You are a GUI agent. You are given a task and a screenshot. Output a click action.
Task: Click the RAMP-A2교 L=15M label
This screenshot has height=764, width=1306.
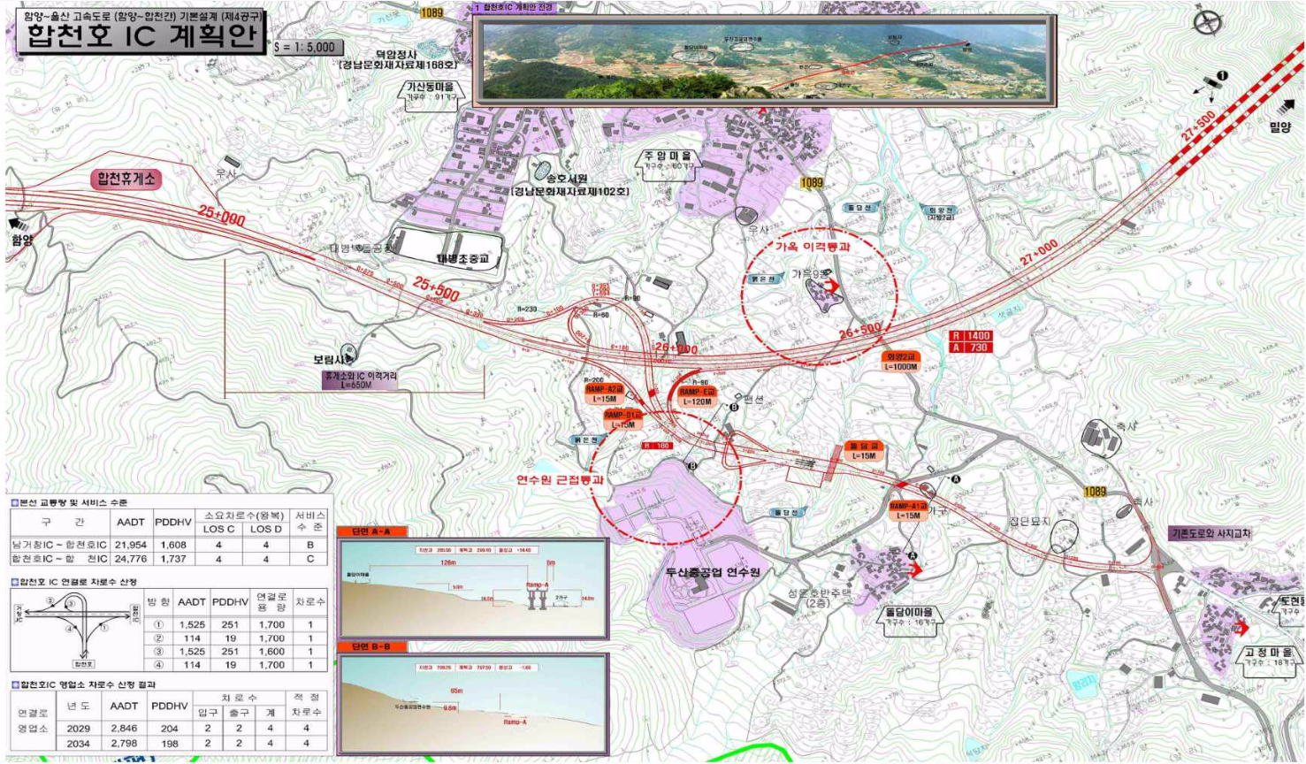click(605, 394)
